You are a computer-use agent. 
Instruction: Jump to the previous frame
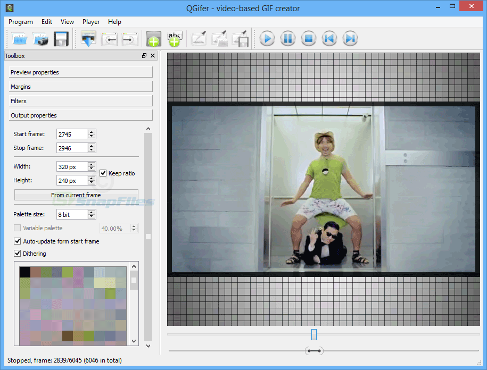(x=329, y=39)
